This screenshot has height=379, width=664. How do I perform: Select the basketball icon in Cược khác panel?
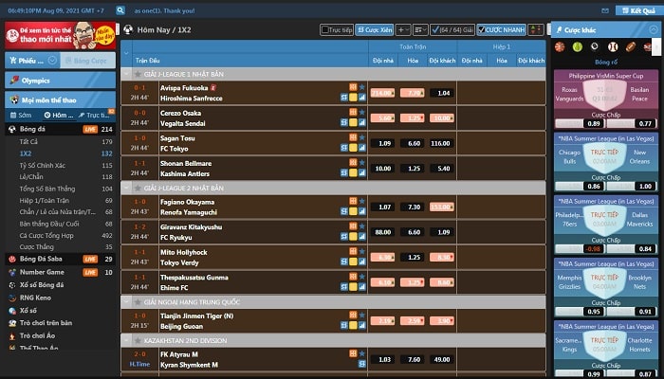coord(560,47)
